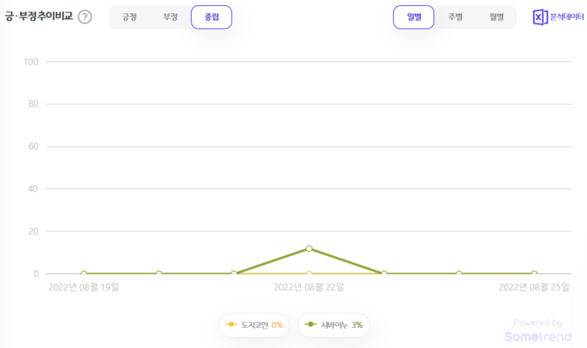Screen dimensions: 587x348
Task: Switch to 주별 weekly view
Action: click(455, 17)
